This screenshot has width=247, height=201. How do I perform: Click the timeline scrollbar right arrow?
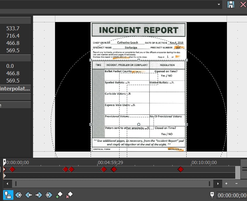(218, 183)
